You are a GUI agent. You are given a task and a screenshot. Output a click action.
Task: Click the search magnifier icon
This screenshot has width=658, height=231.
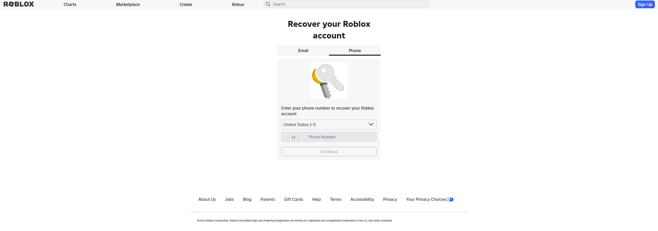(x=268, y=4)
